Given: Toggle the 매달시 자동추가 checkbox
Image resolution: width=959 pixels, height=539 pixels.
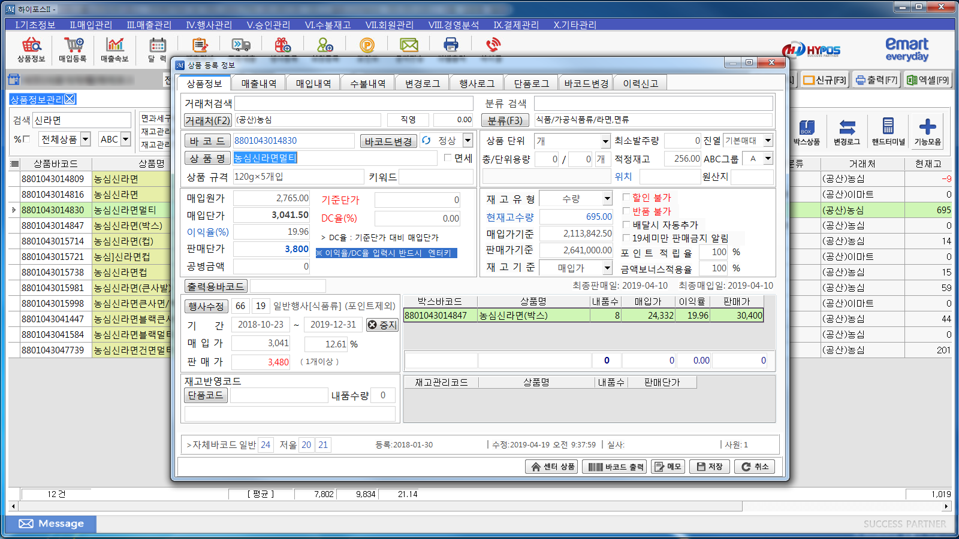Looking at the screenshot, I should [x=626, y=225].
